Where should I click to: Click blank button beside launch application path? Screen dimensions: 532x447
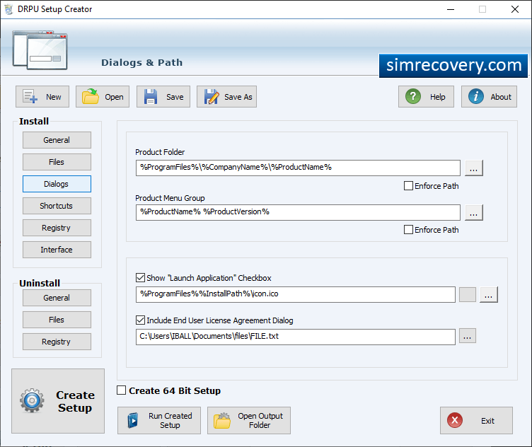point(467,294)
